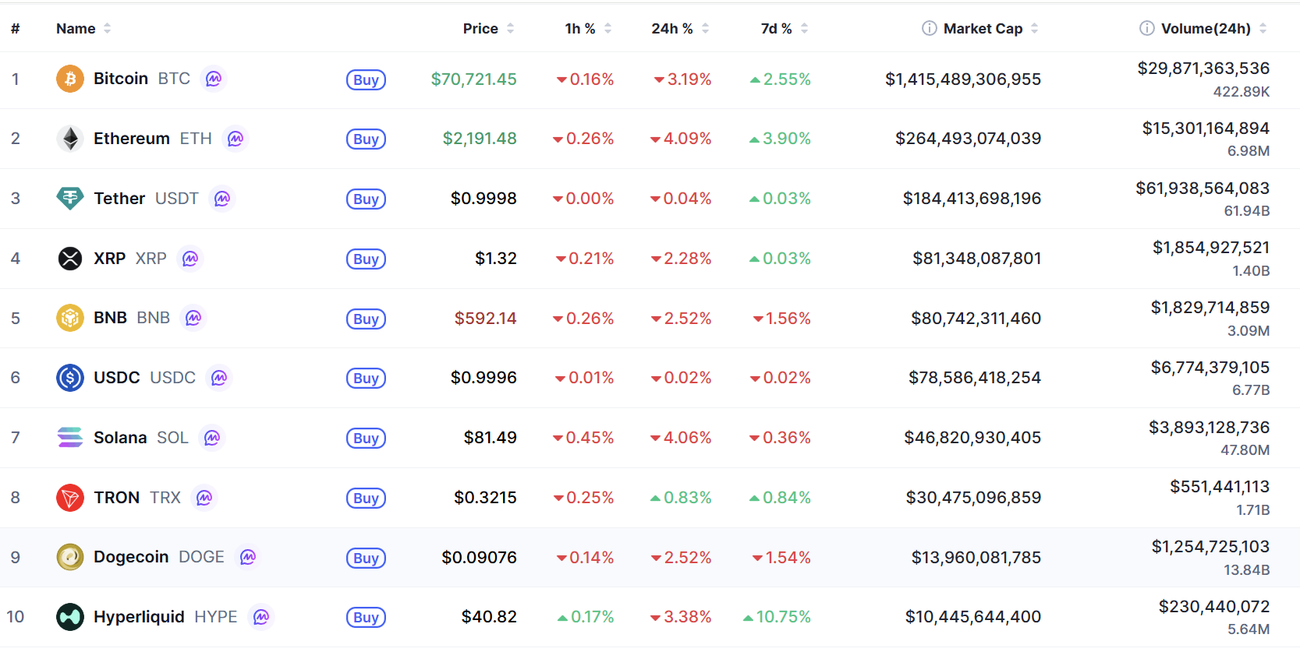Click the Bitcoin coin logo icon
The image size is (1300, 652).
click(70, 79)
